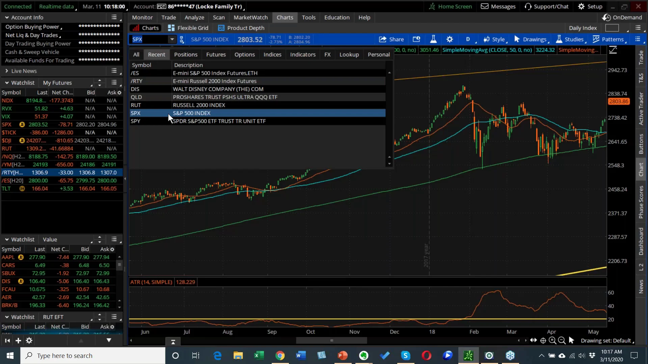Open the My Futures watchlist name dropdown
Screen dimensions: 648x364
(x=67, y=83)
